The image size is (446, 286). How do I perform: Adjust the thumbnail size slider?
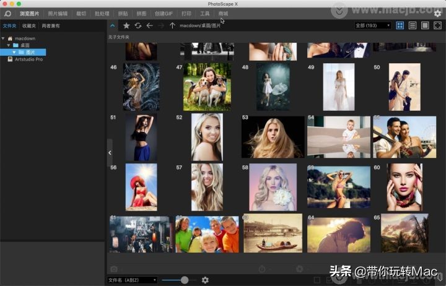[x=185, y=280]
